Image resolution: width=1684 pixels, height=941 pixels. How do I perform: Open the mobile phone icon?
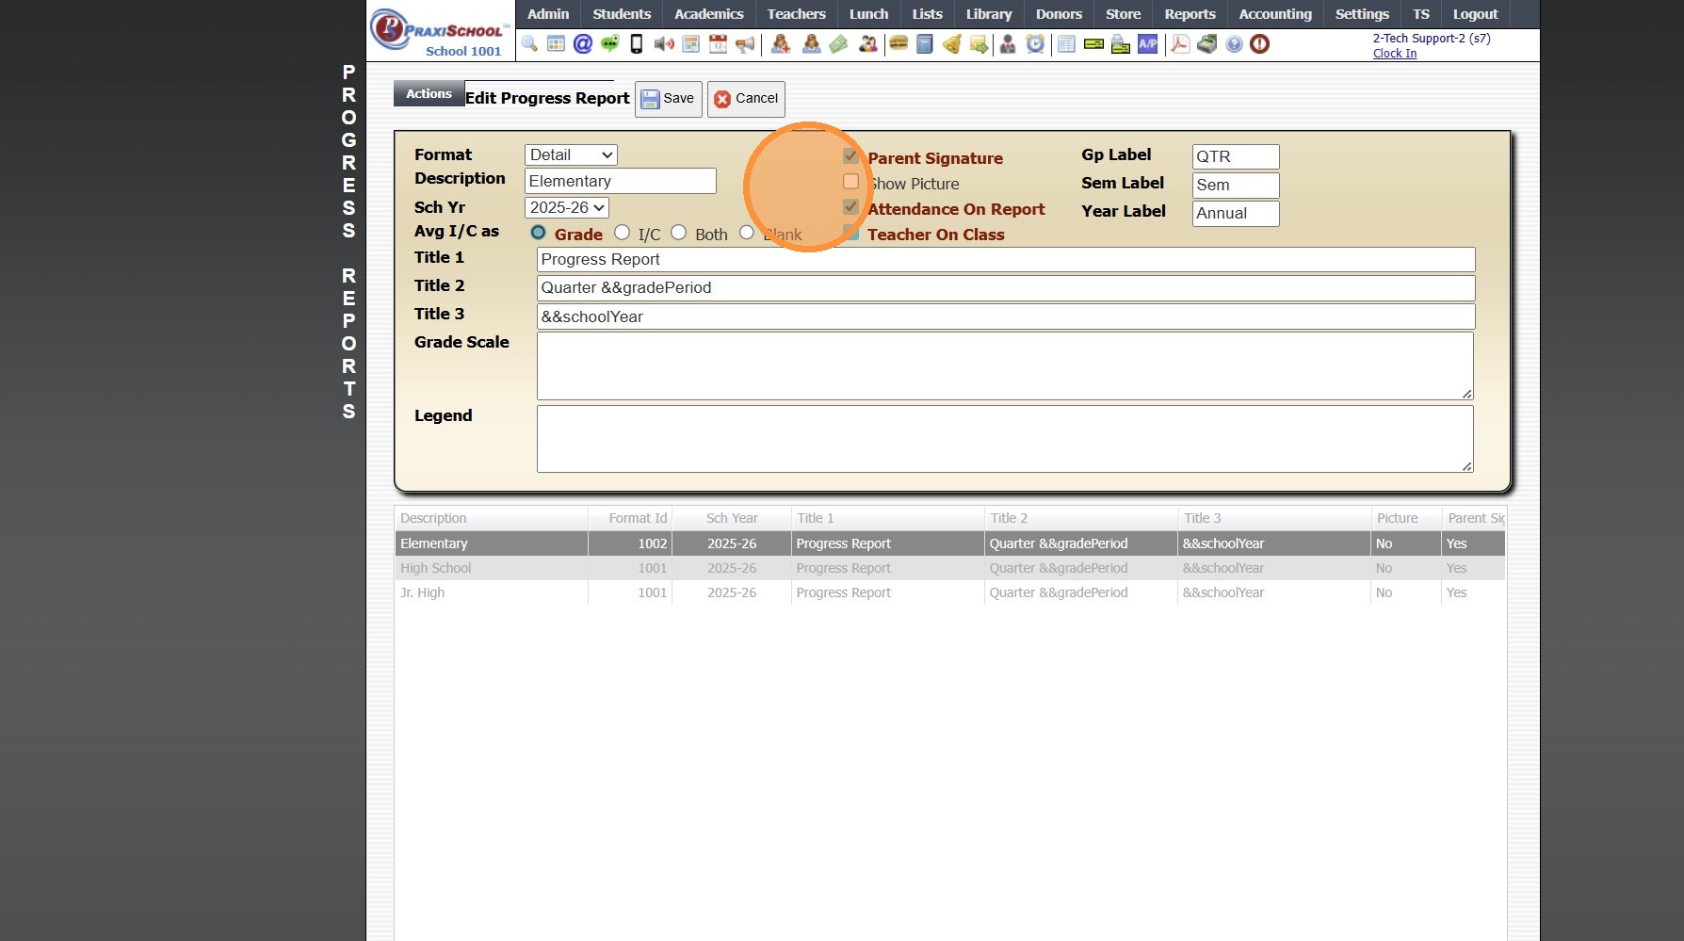pos(637,43)
